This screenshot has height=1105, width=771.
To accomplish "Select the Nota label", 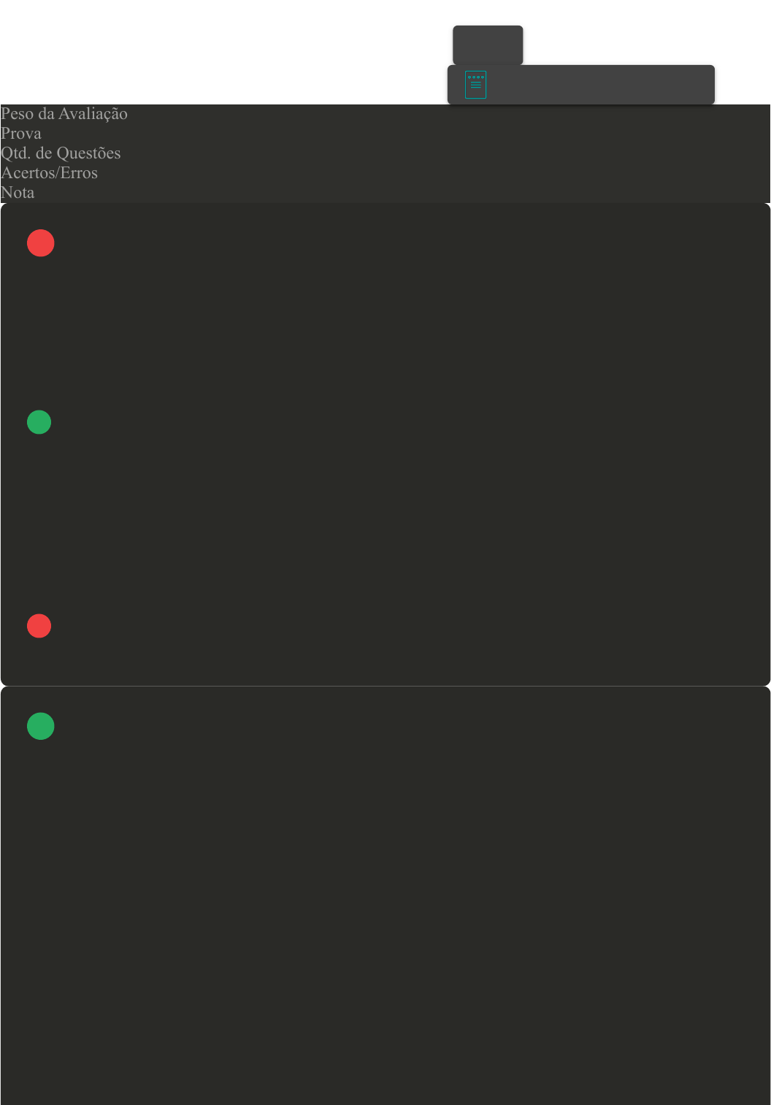I will coord(18,193).
